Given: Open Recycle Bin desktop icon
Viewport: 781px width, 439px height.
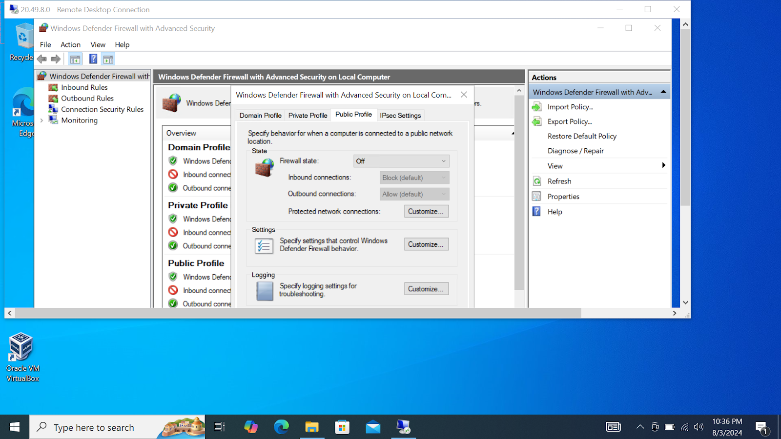Looking at the screenshot, I should 21,43.
